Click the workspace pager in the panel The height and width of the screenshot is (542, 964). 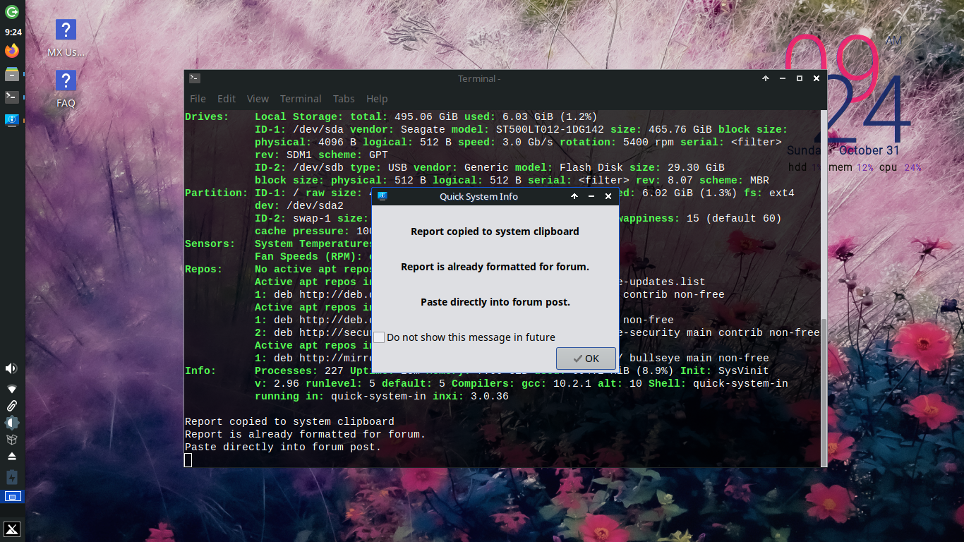point(13,496)
